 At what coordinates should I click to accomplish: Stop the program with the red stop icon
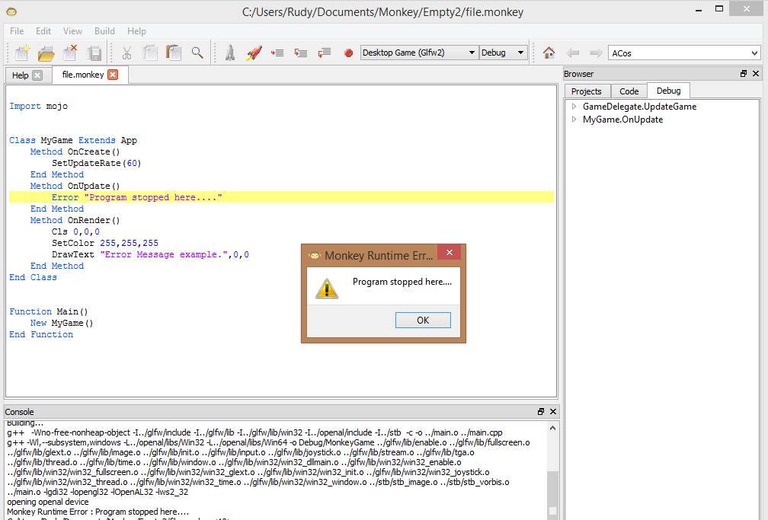point(348,53)
